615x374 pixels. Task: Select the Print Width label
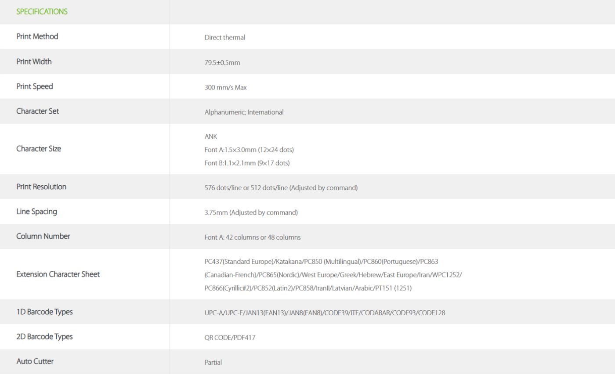[34, 61]
